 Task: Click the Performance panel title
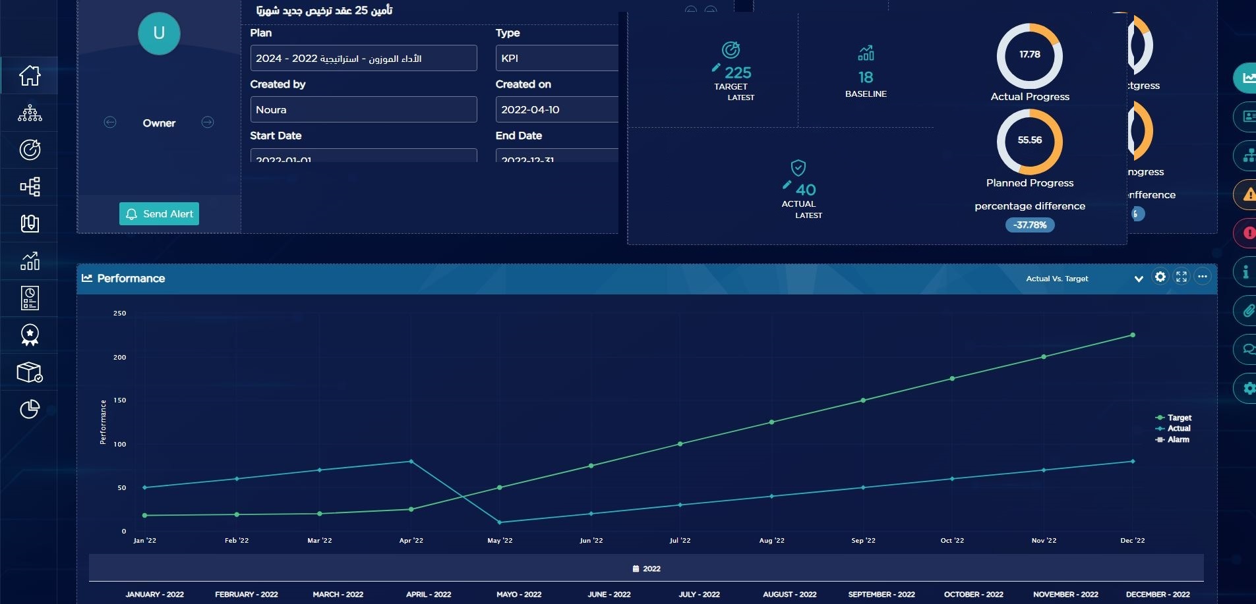(x=131, y=279)
